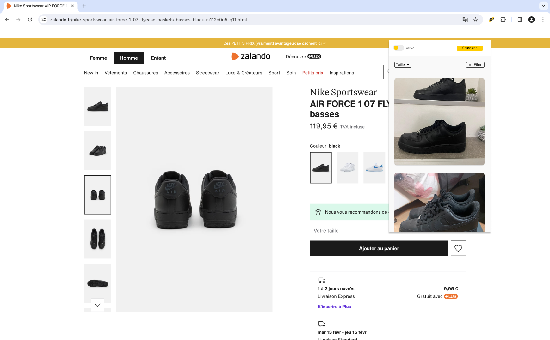The height and width of the screenshot is (340, 550).
Task: Click Ajouter au panier button
Action: point(379,248)
